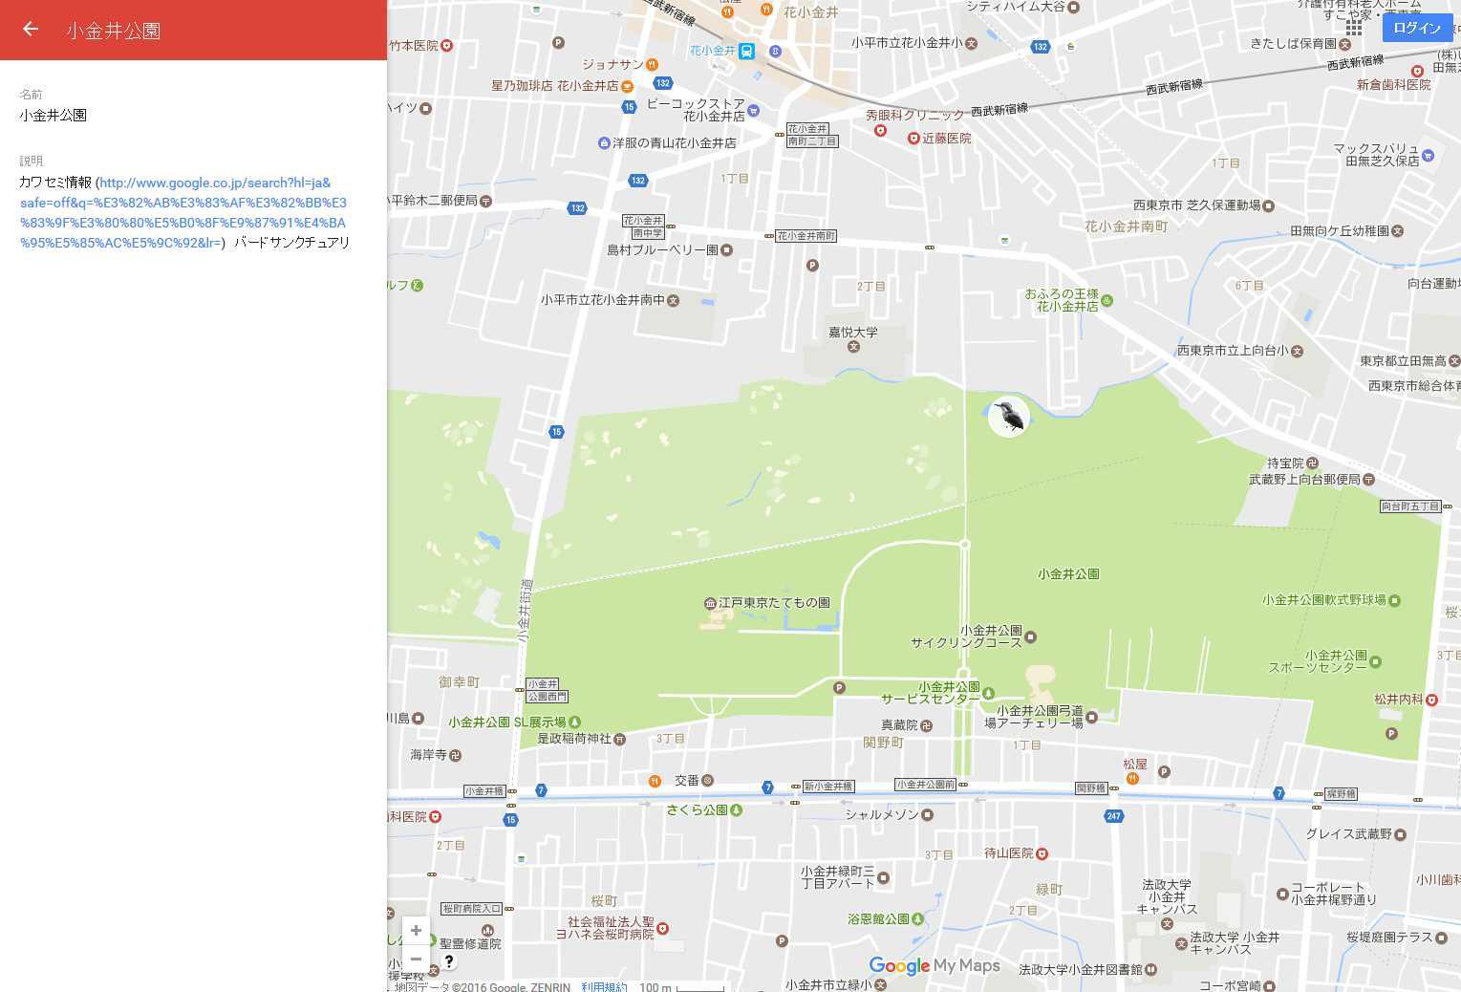Select the 小金井公園 SL展示場 marker

(x=575, y=722)
